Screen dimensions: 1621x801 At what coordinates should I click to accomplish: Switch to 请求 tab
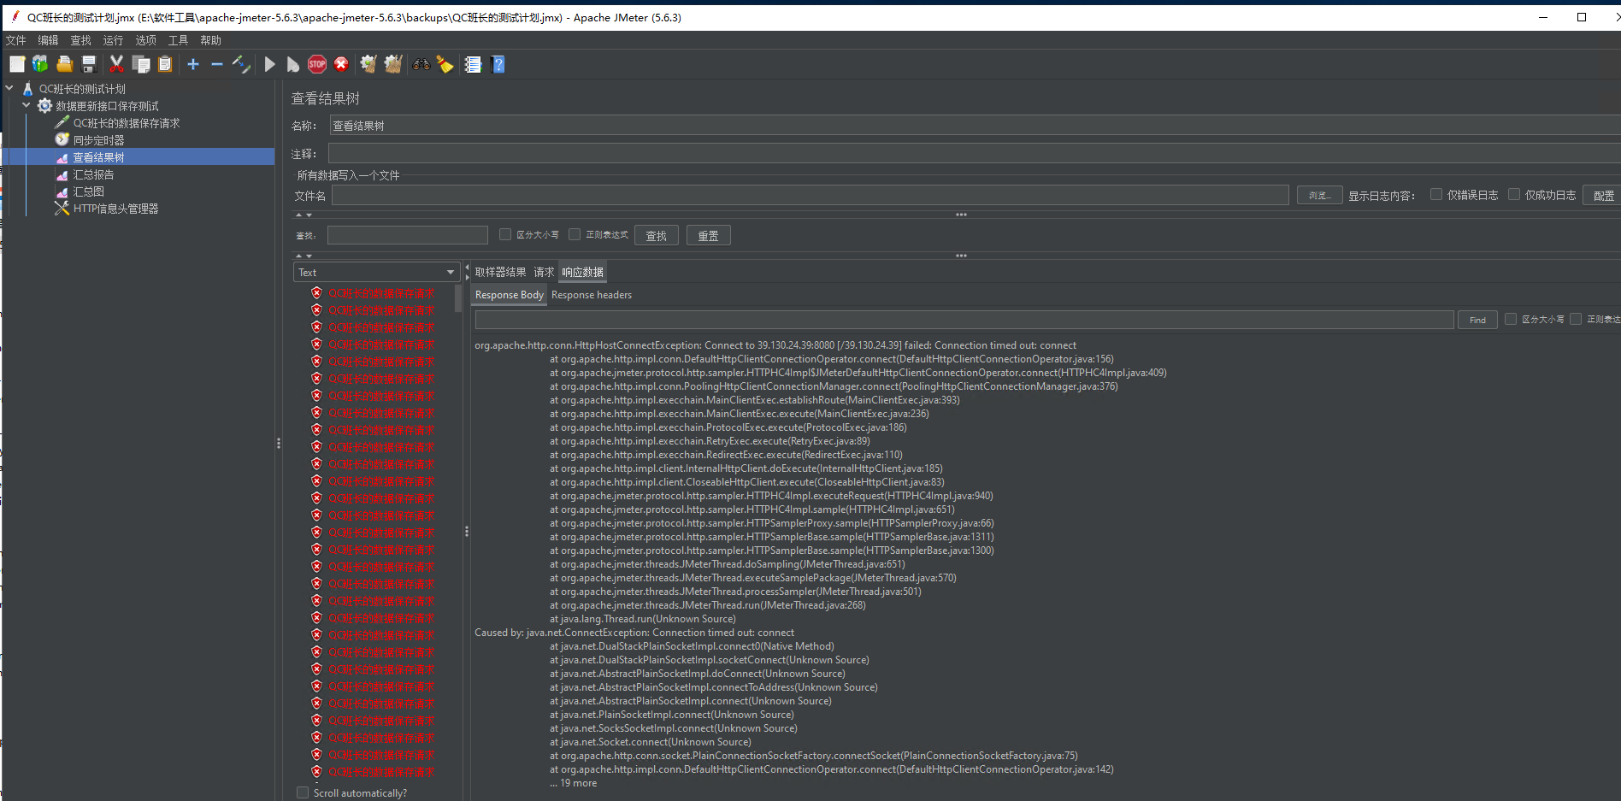pos(544,272)
